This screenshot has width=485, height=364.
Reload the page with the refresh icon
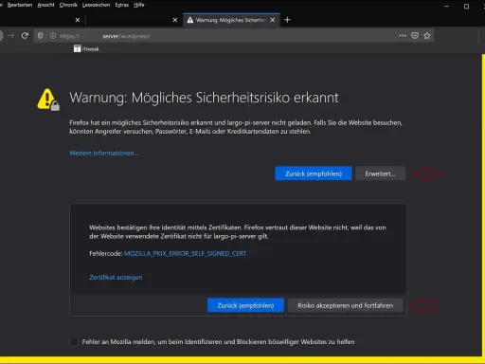pos(25,36)
